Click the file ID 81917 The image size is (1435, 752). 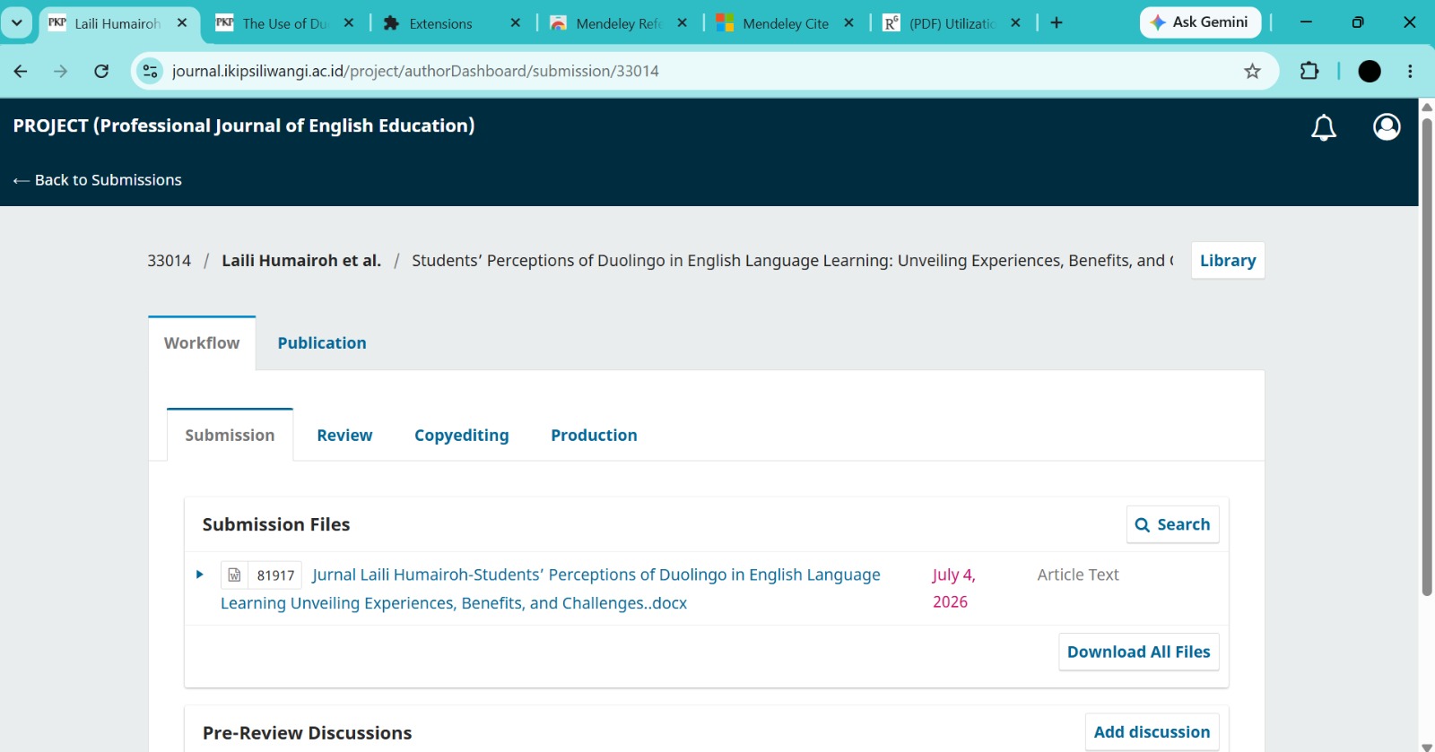[x=275, y=575]
